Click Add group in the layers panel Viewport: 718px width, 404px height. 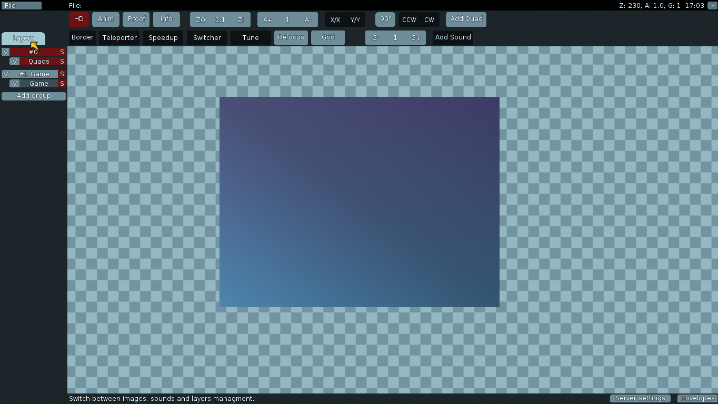click(x=34, y=96)
